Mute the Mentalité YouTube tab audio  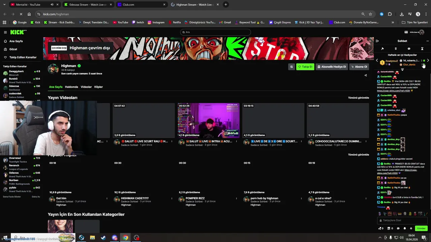pos(52,5)
